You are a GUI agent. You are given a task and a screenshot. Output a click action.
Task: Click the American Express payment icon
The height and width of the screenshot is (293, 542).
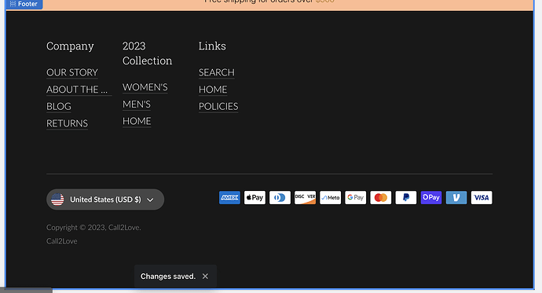coord(229,198)
